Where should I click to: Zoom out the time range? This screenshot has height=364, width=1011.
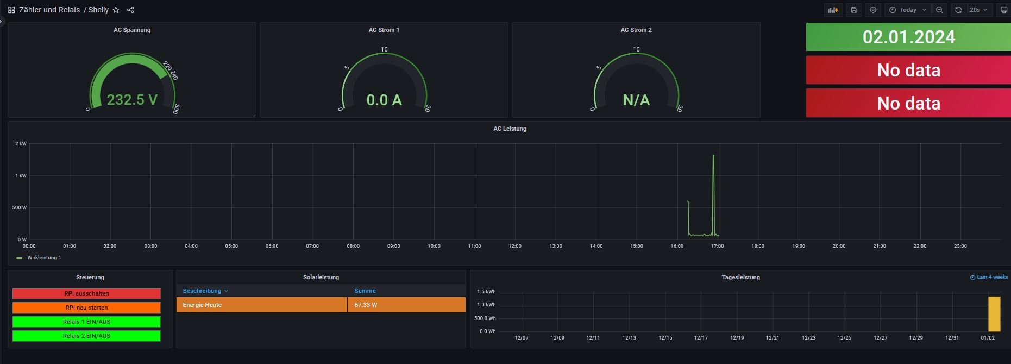point(939,10)
